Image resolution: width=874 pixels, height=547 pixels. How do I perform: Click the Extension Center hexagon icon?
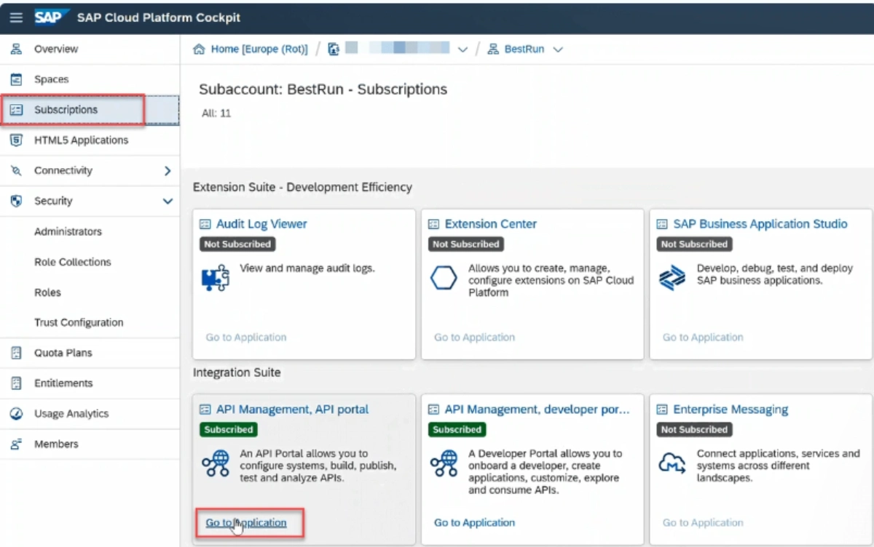click(444, 277)
